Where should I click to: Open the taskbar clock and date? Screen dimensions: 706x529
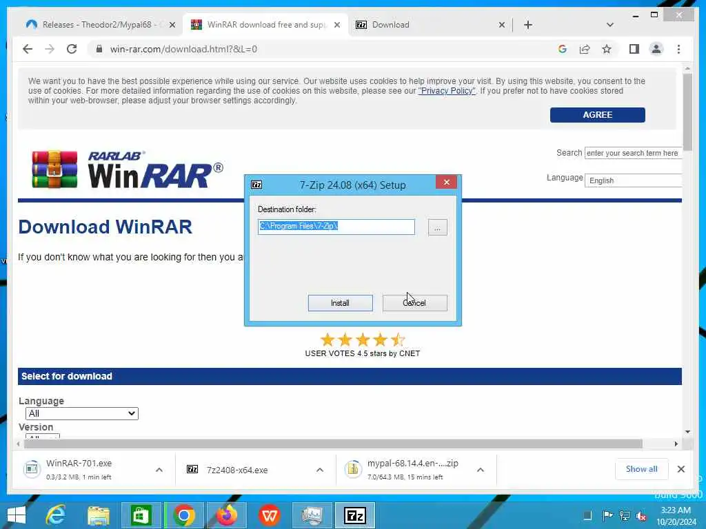coord(676,515)
